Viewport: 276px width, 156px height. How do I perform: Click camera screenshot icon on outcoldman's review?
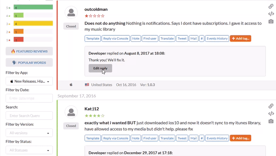tap(271, 21)
